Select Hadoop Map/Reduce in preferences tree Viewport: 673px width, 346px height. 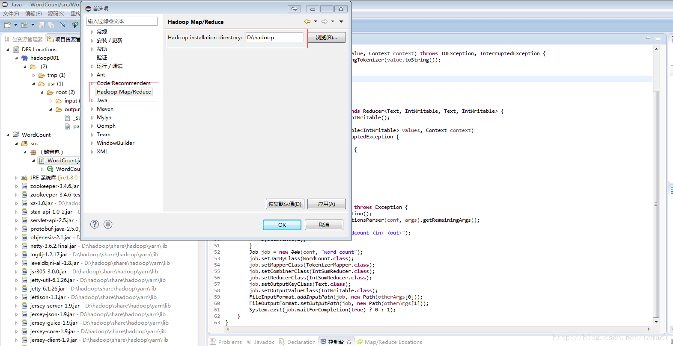coord(124,92)
